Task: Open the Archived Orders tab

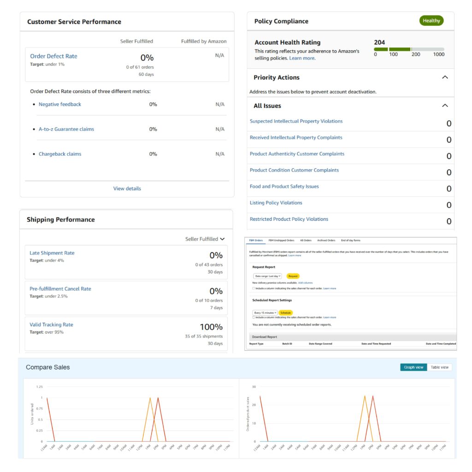Action: tap(326, 240)
